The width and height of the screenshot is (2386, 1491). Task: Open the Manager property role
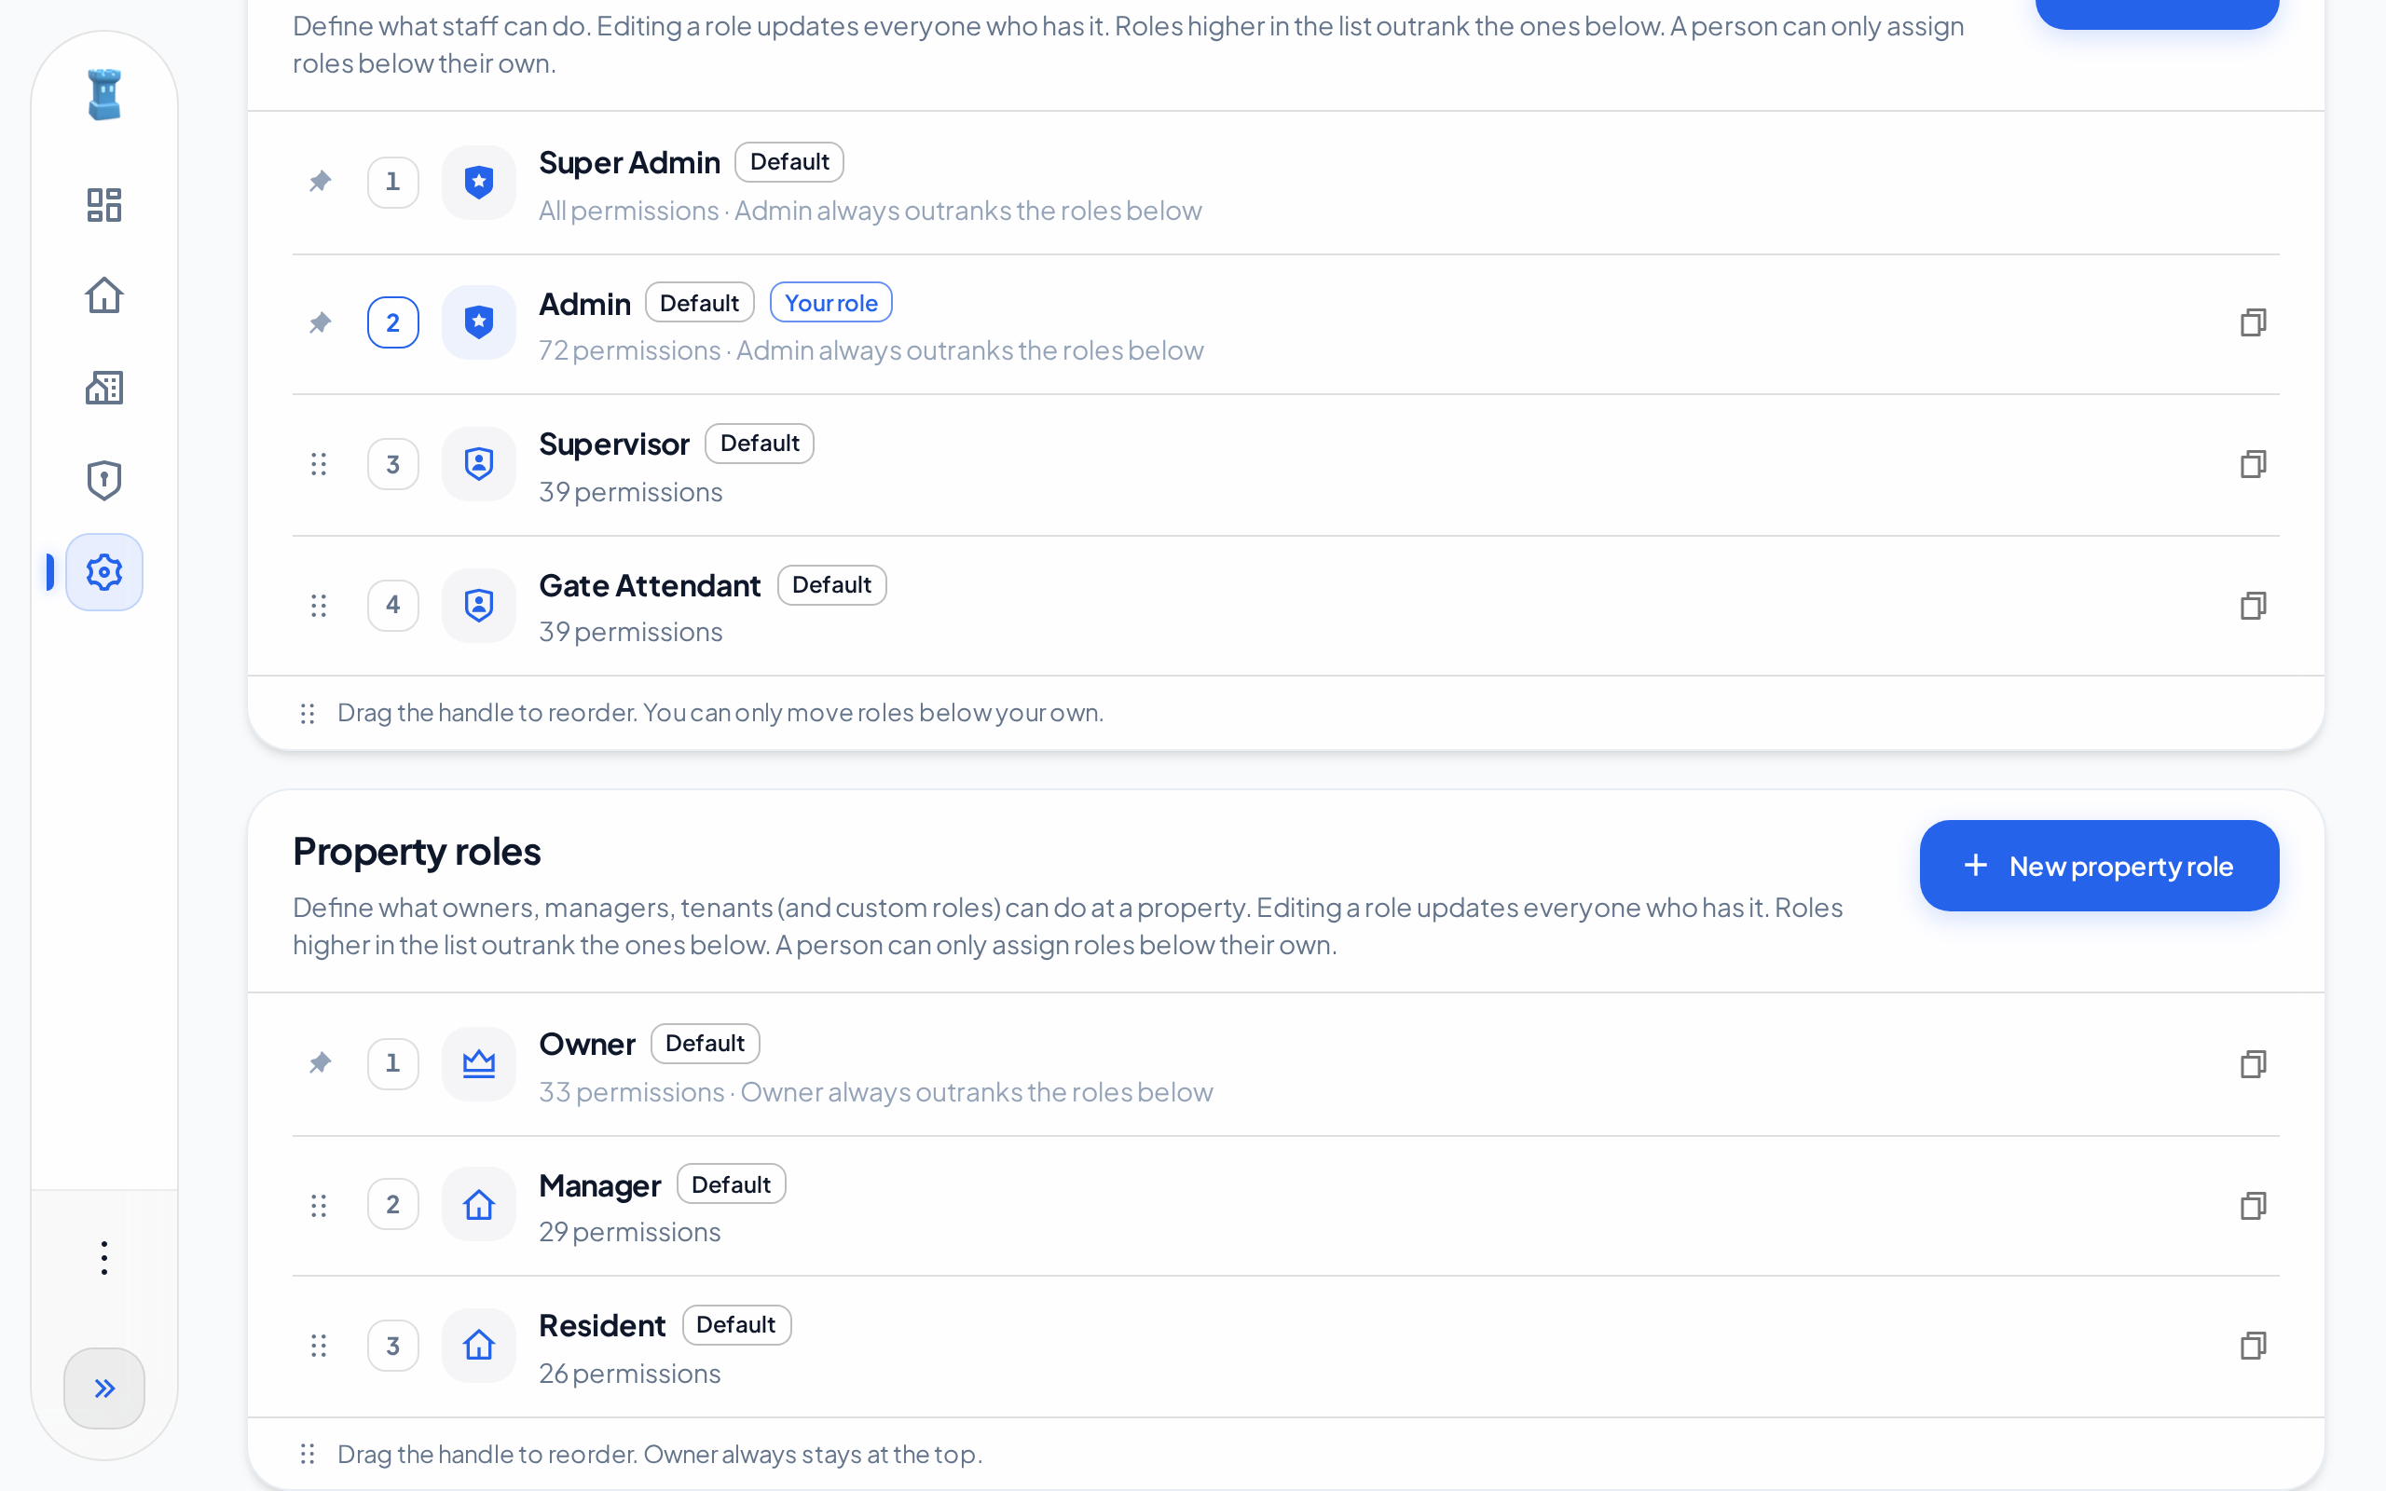coord(1285,1206)
